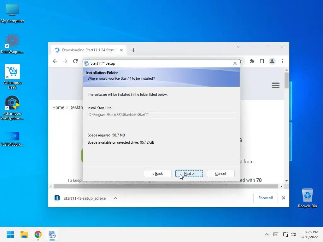Reload the page in Chrome
Viewport: 323px width, 242px height.
pos(75,61)
